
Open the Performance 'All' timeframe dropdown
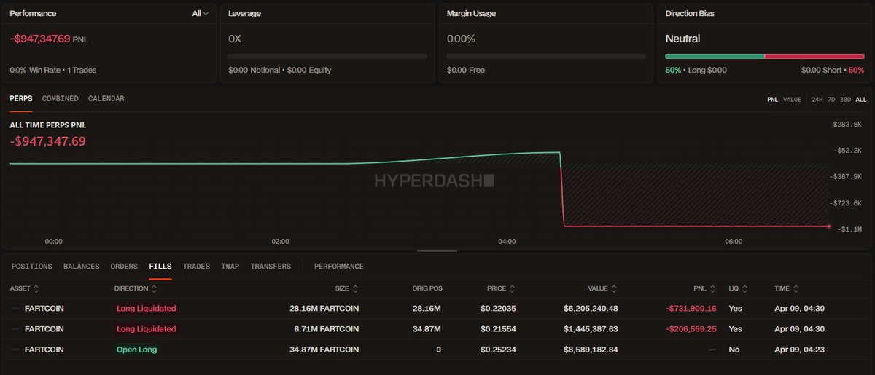(x=201, y=13)
